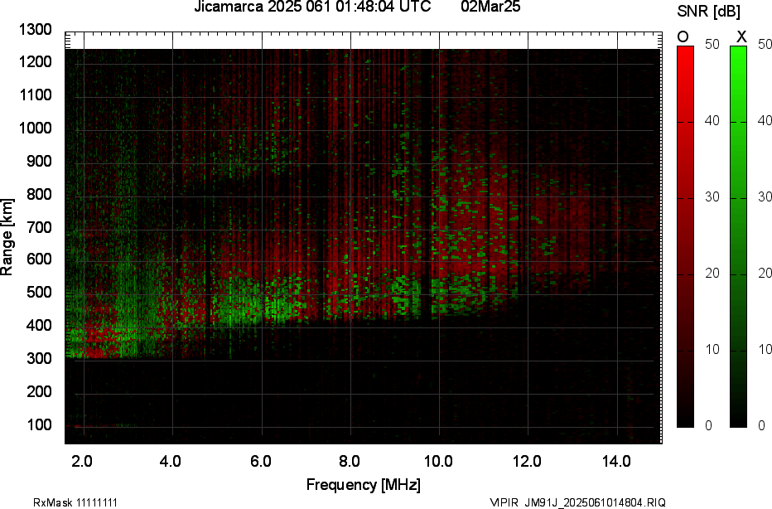Click the 'Range [km]' axis label
Screen dimensions: 772x509
click(7, 237)
